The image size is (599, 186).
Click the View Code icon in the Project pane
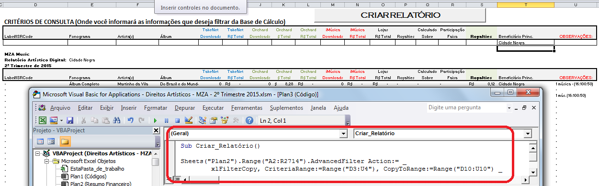[x=40, y=141]
